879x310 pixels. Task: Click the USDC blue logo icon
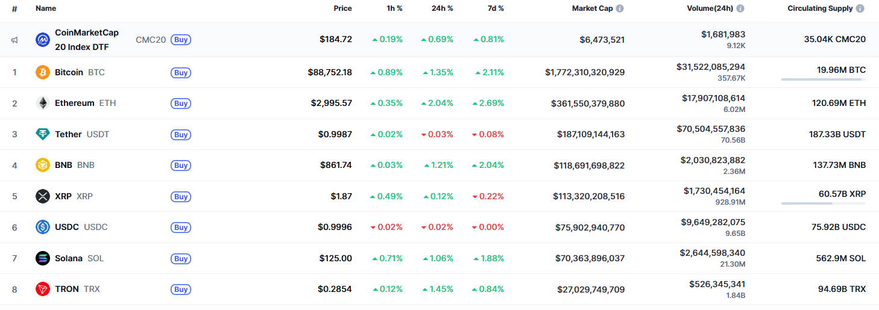pos(43,227)
